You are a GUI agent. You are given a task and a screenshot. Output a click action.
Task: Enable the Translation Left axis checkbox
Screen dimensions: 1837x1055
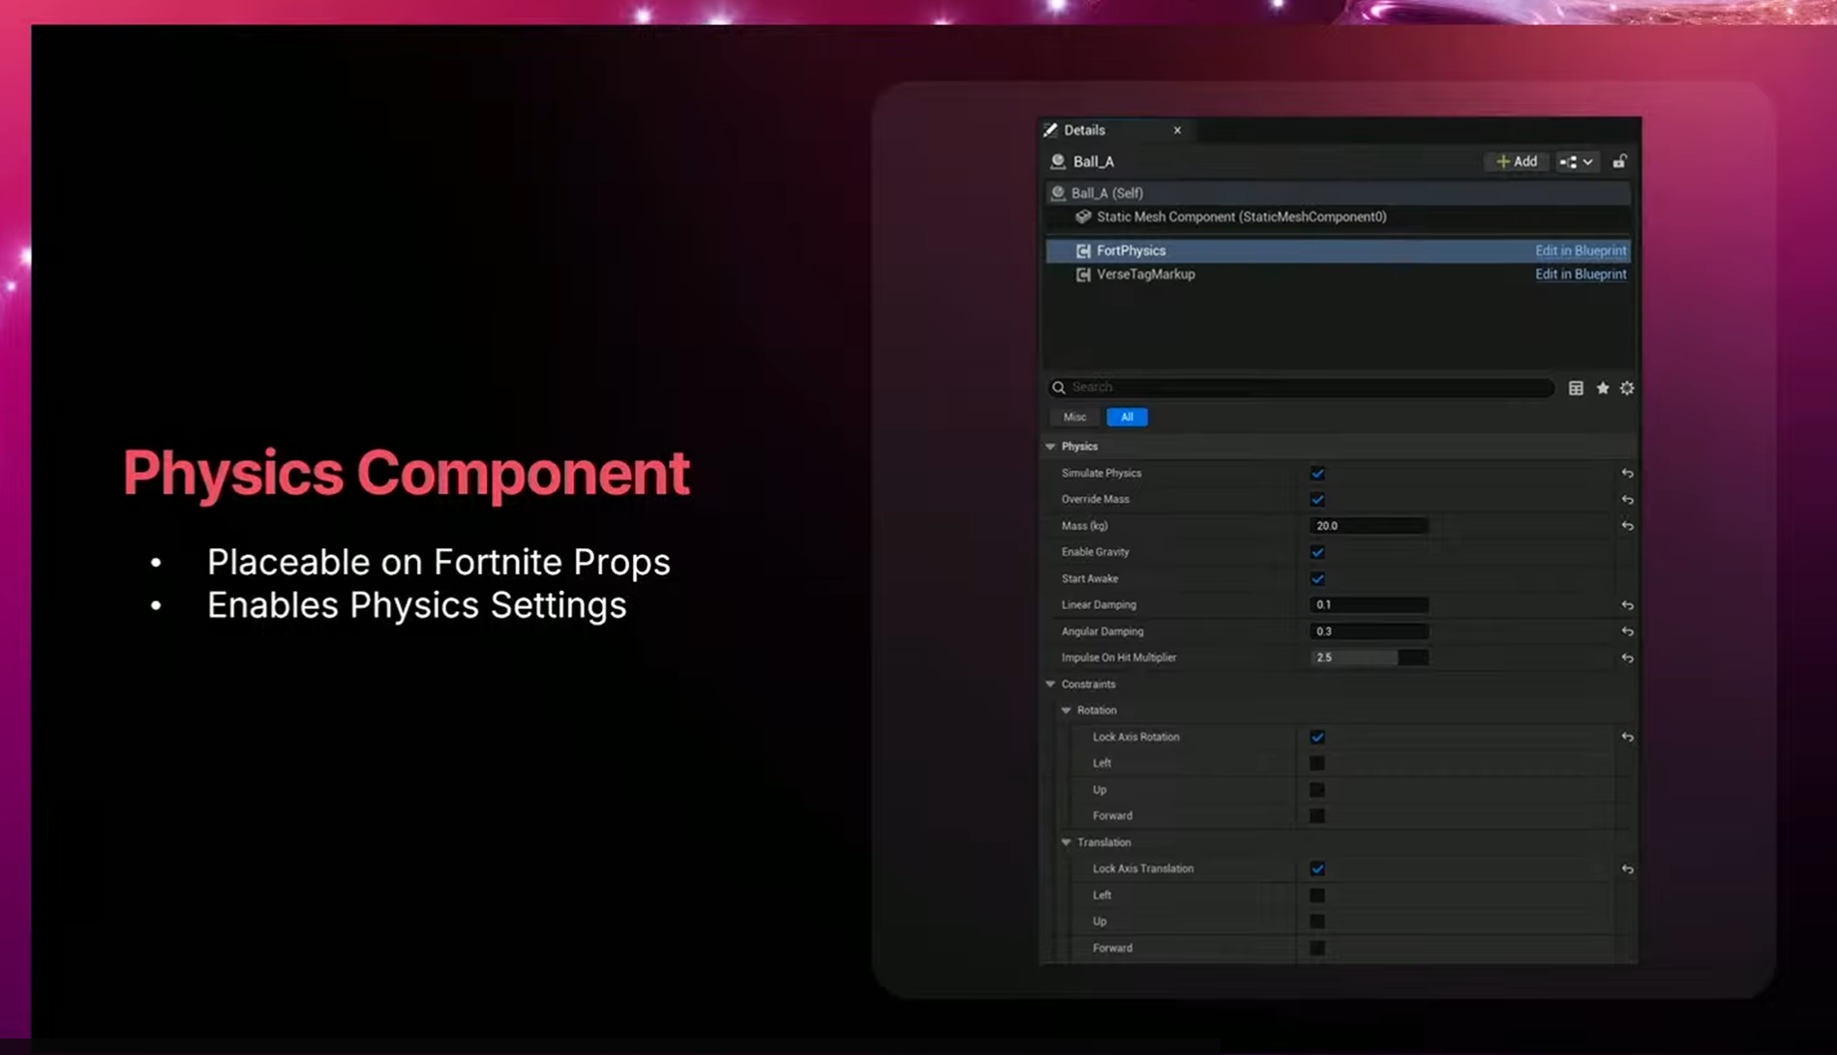(x=1317, y=895)
